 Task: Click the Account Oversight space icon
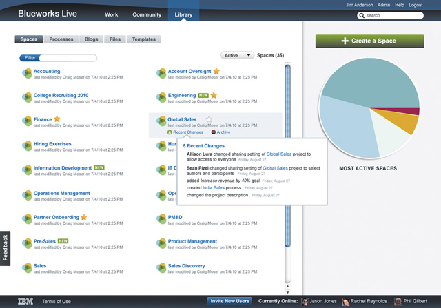(x=161, y=74)
